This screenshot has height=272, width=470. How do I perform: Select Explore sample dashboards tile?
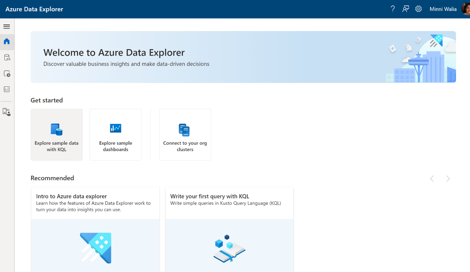click(x=115, y=135)
